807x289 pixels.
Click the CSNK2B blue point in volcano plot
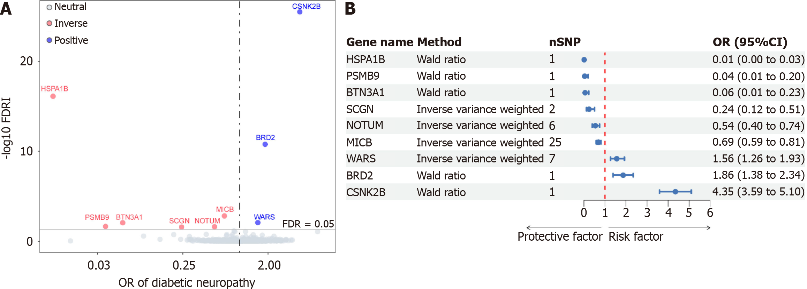300,12
